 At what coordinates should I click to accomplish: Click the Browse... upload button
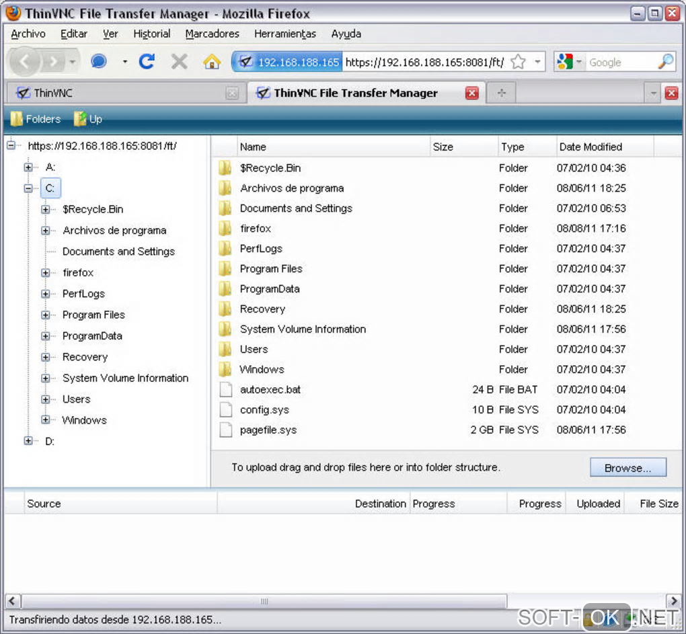(627, 467)
